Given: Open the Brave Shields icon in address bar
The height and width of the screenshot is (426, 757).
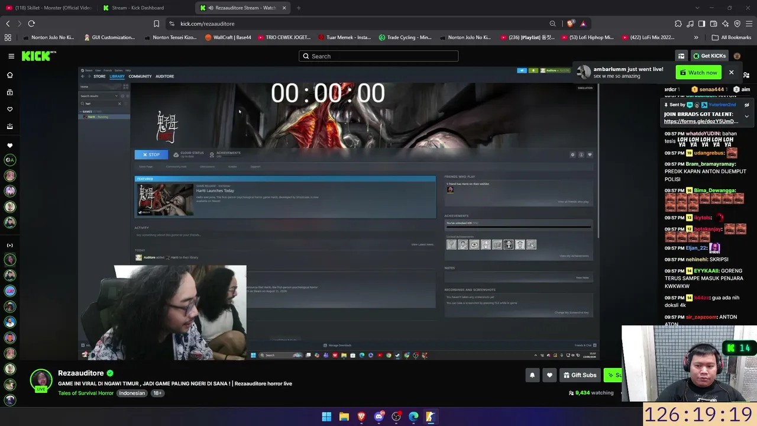Looking at the screenshot, I should [570, 24].
